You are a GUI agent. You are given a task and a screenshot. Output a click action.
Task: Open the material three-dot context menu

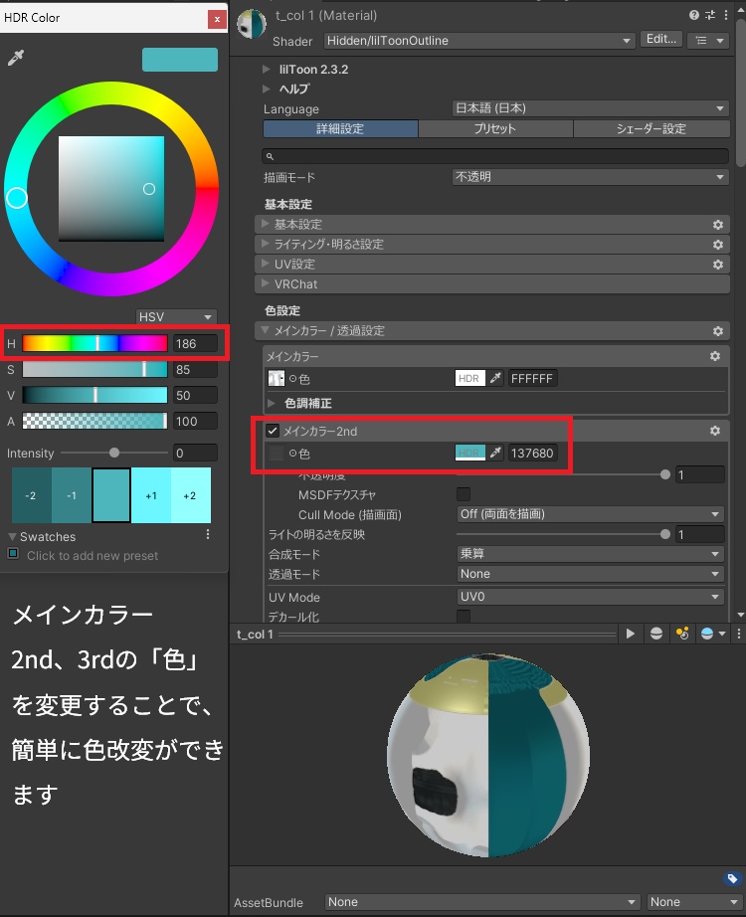[x=726, y=15]
